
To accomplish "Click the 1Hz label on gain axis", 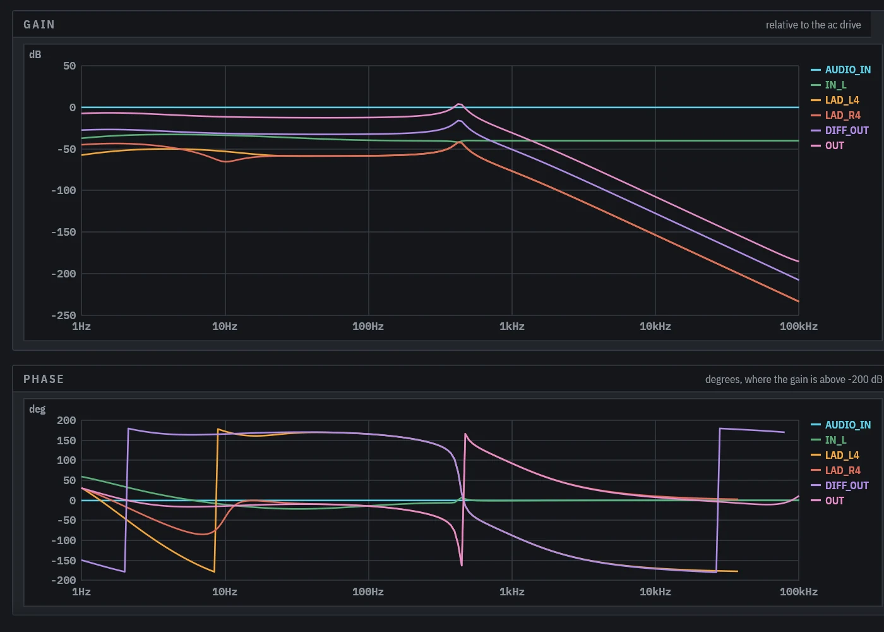I will pyautogui.click(x=81, y=326).
